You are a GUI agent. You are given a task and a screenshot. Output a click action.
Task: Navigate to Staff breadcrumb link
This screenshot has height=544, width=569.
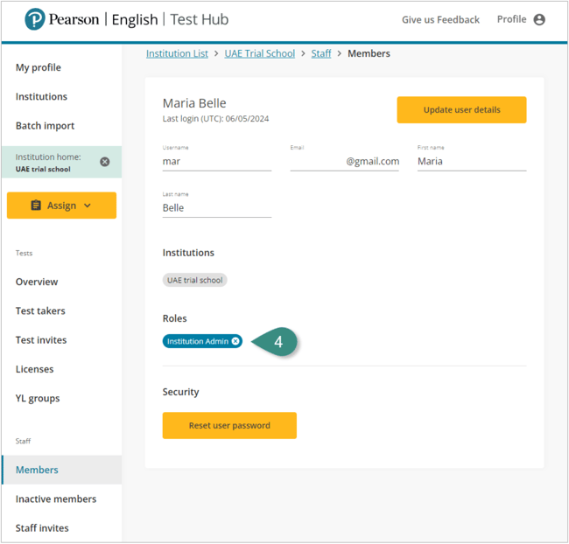321,53
